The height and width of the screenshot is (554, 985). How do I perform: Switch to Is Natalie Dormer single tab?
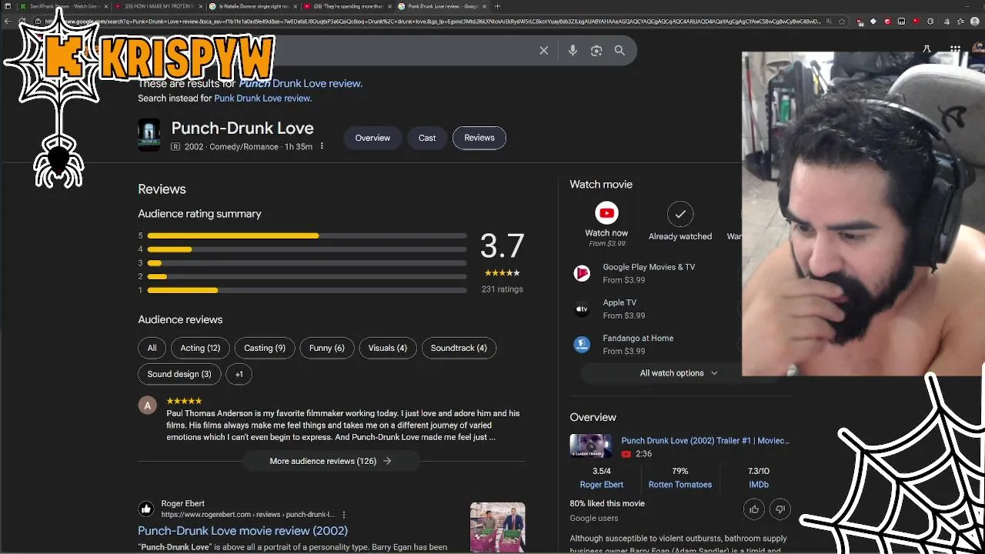click(x=253, y=6)
